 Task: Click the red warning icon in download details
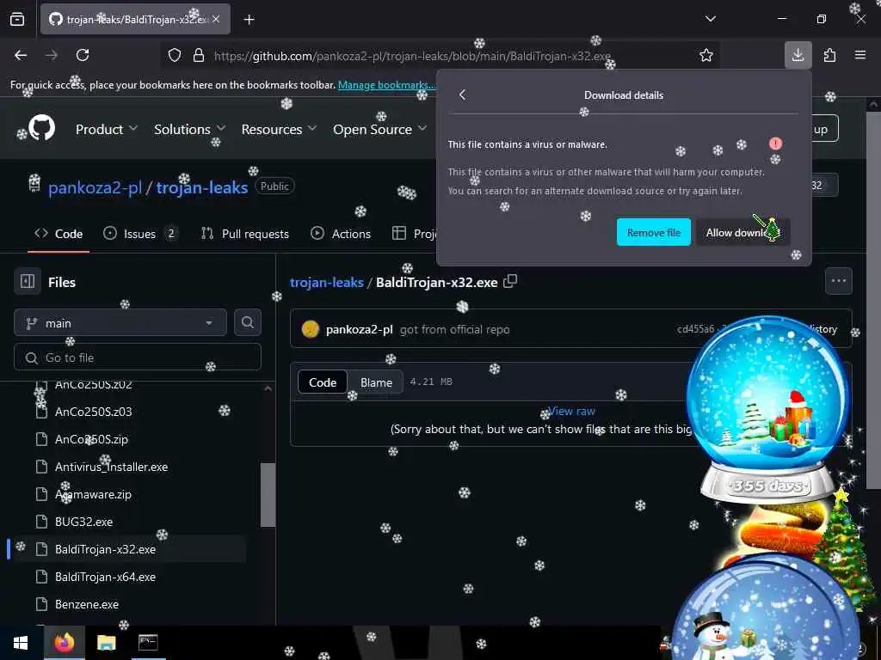point(775,144)
